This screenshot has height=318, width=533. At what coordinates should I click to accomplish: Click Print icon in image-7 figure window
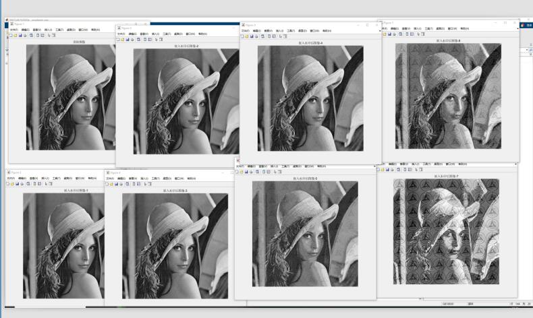click(392, 169)
